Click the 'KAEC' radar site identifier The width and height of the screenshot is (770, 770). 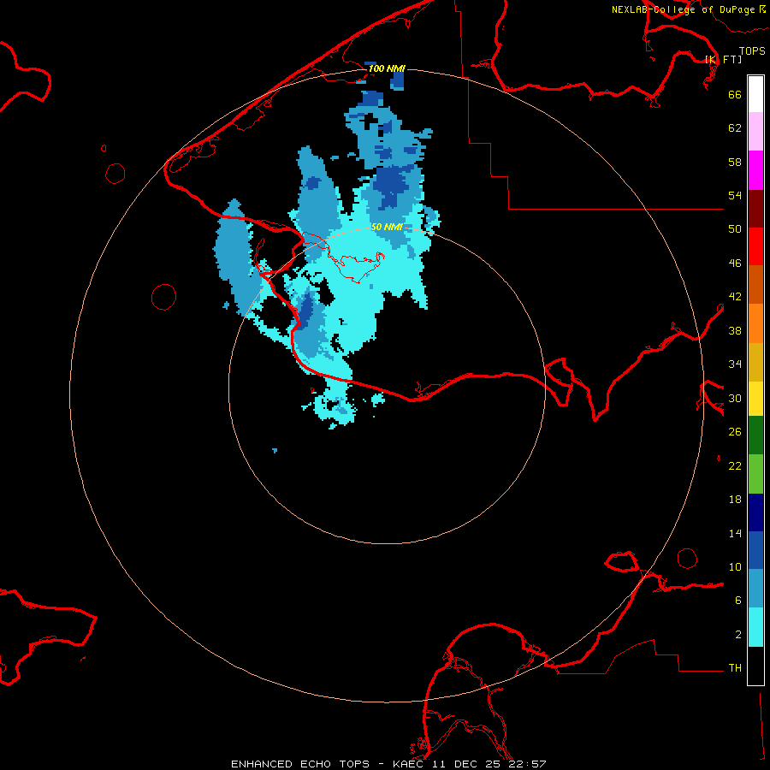pyautogui.click(x=407, y=764)
